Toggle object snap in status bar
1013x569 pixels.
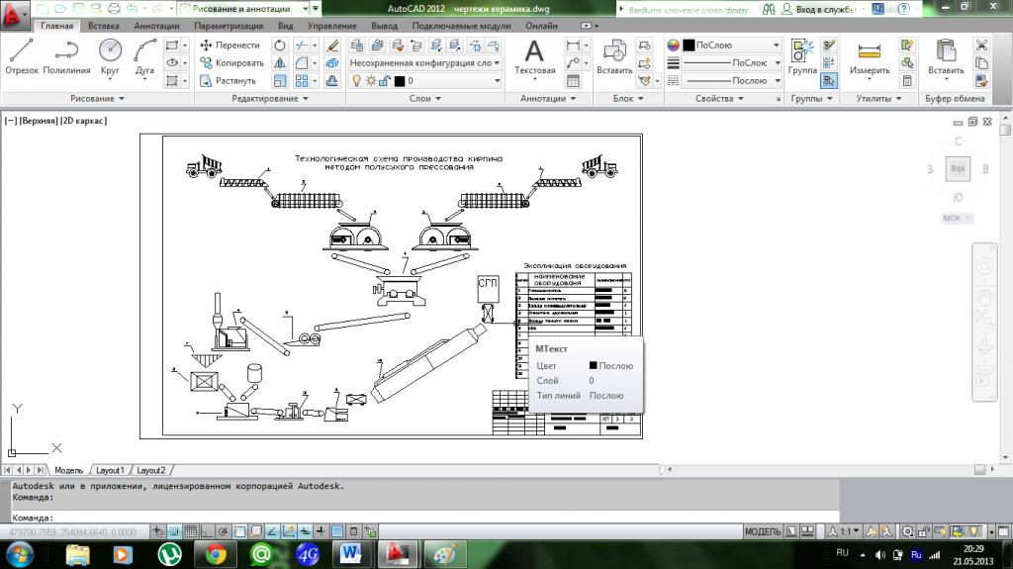click(239, 531)
